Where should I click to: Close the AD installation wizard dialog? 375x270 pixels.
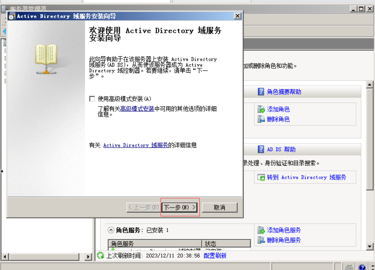tap(237, 16)
